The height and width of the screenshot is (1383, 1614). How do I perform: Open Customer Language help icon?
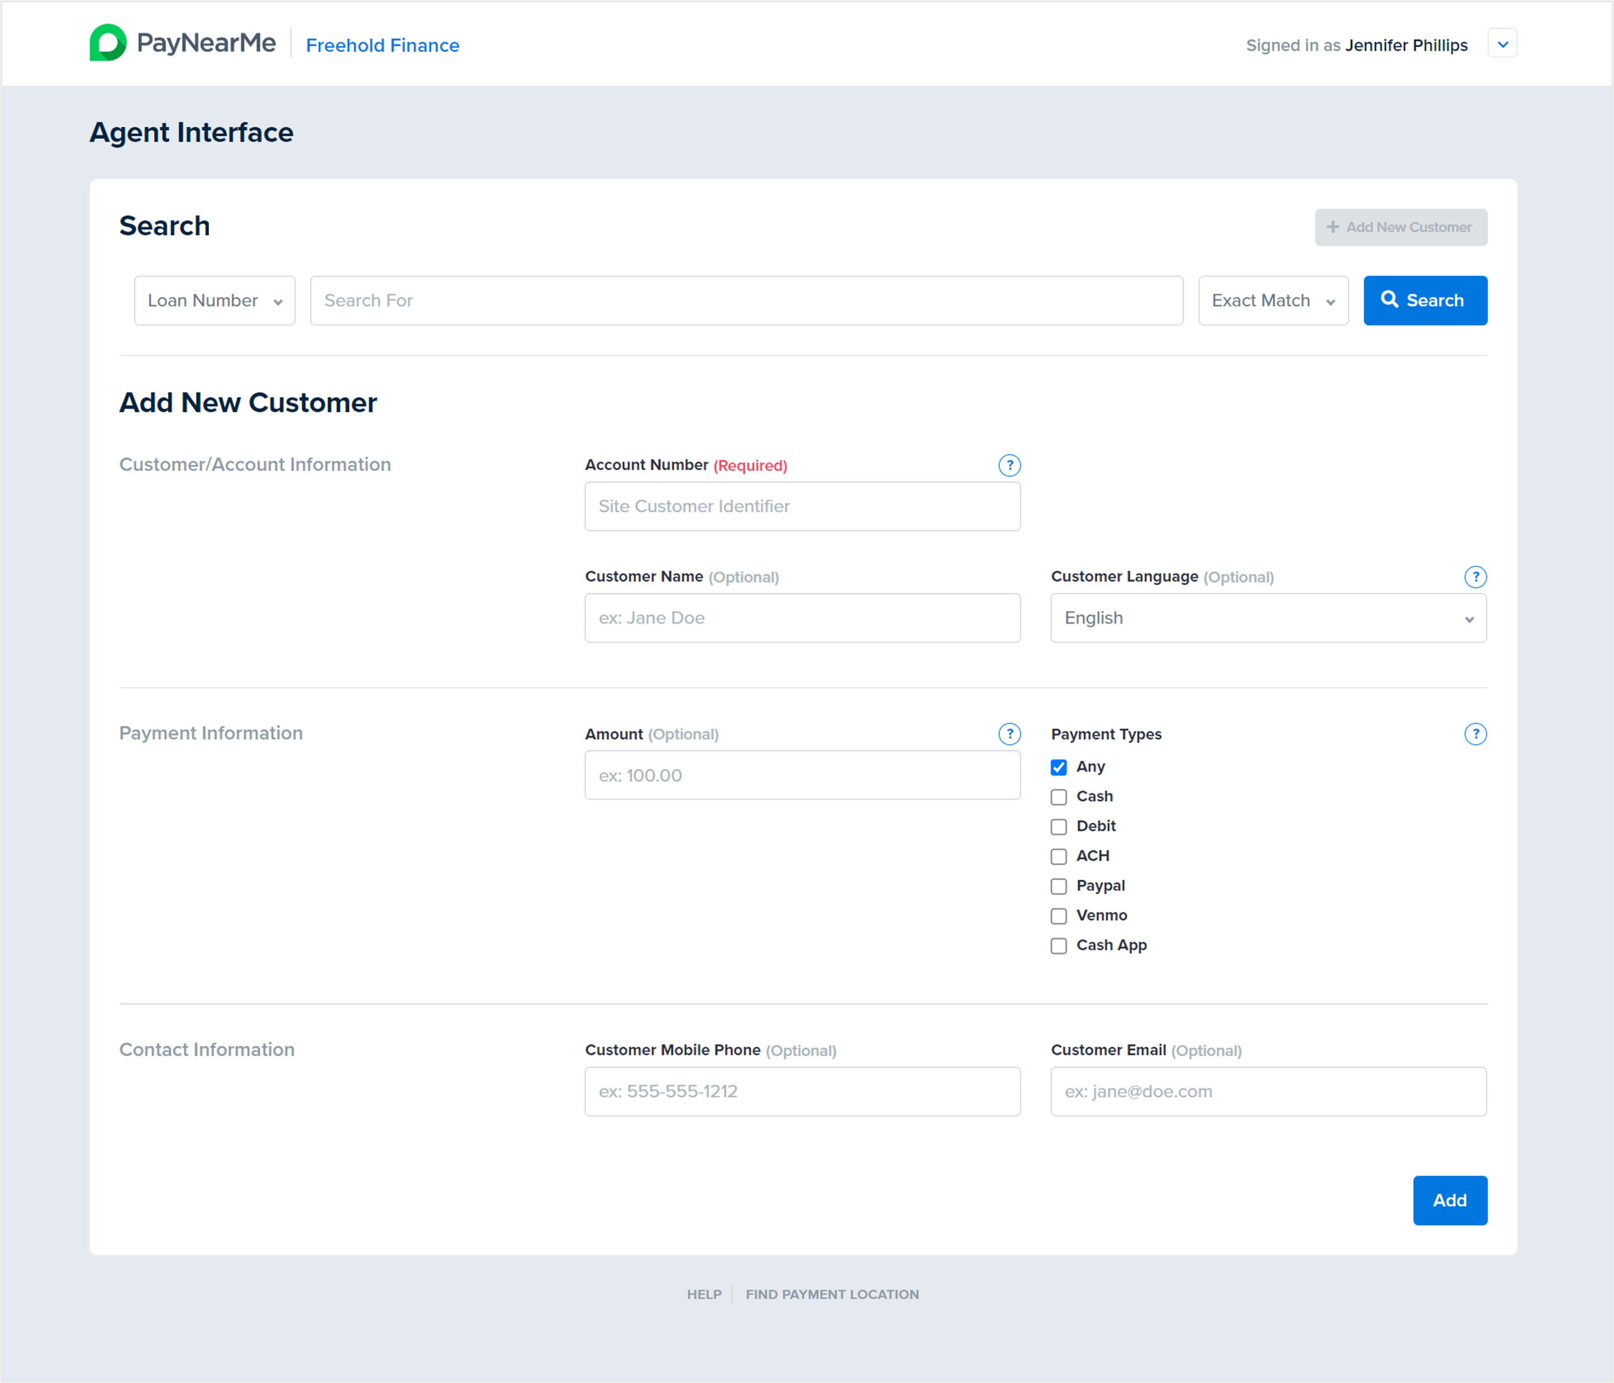tap(1475, 577)
